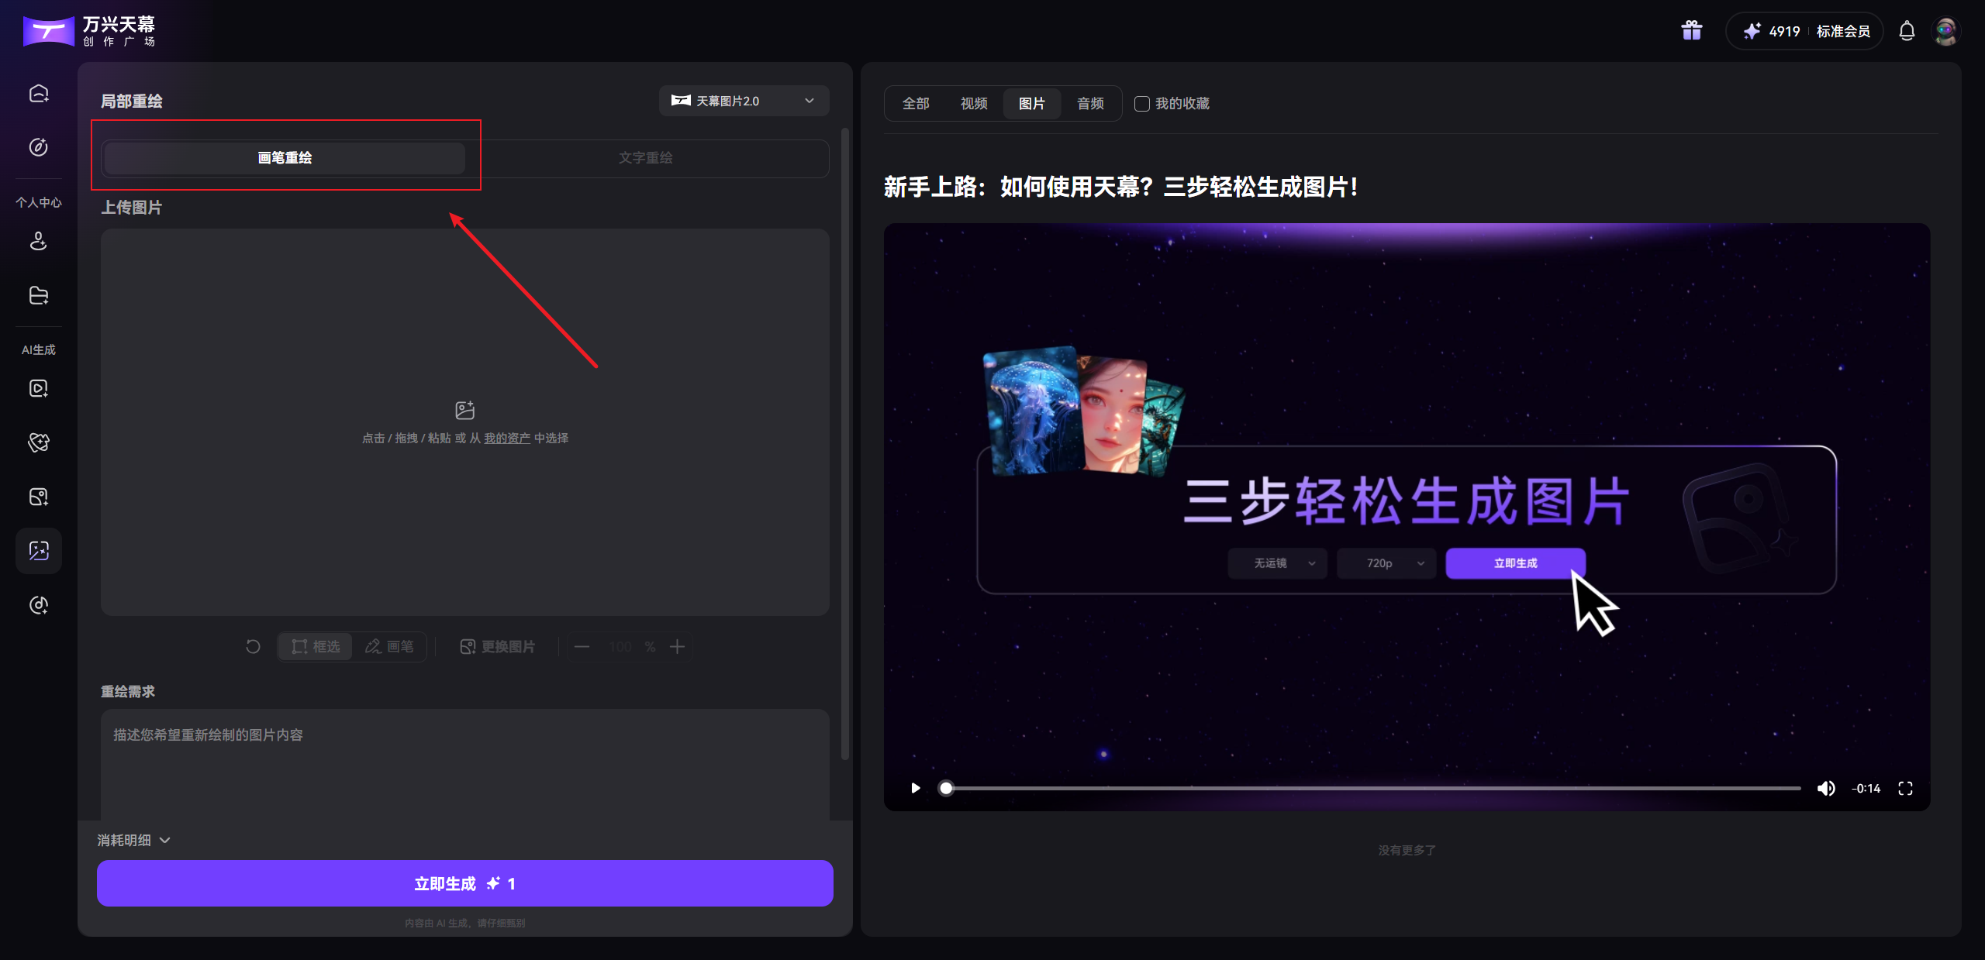Image resolution: width=1985 pixels, height=960 pixels.
Task: Open the notification bell icon
Action: point(1907,31)
